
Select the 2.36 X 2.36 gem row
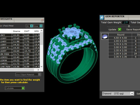(124, 57)
